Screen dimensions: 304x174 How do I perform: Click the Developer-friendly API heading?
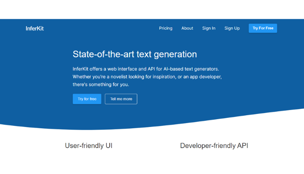tap(214, 146)
